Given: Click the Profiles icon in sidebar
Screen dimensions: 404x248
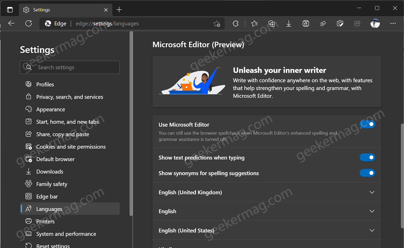Looking at the screenshot, I should (x=29, y=84).
